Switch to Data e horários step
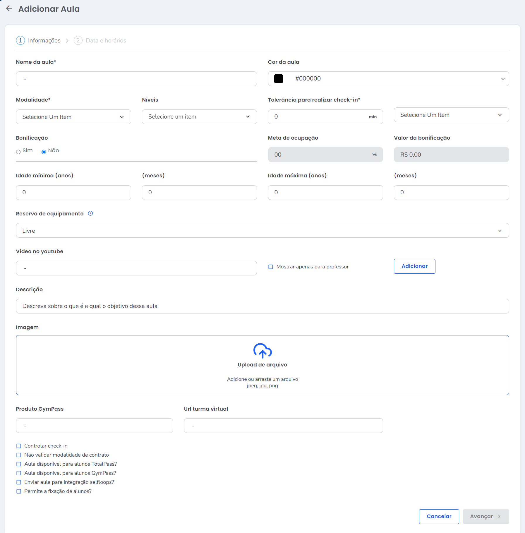Viewport: 525px width, 533px height. pyautogui.click(x=106, y=40)
